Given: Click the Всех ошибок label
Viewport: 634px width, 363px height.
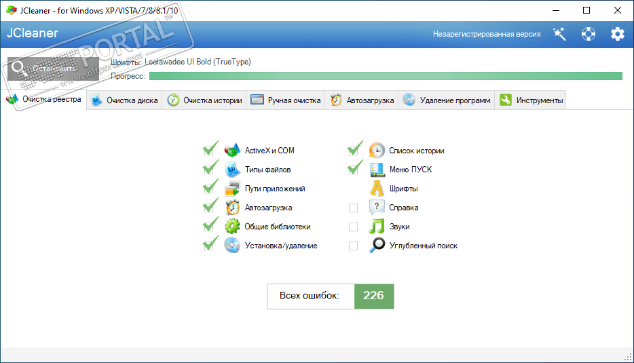Looking at the screenshot, I should (310, 296).
